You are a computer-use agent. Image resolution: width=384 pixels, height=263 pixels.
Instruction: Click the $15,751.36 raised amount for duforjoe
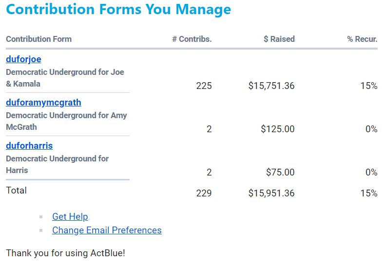pos(271,86)
